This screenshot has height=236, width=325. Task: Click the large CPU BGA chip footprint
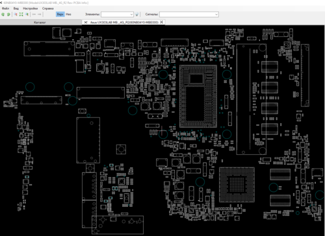coord(198,96)
